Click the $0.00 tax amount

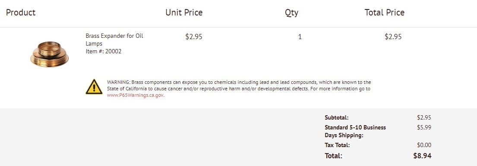coord(424,145)
